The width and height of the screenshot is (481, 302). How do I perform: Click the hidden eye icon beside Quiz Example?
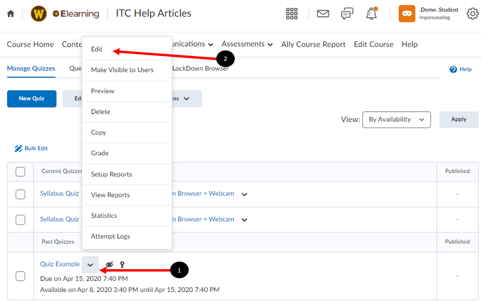tap(109, 264)
